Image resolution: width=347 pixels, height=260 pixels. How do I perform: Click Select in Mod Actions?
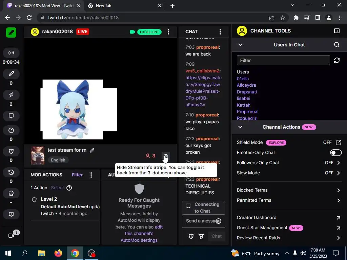57,188
